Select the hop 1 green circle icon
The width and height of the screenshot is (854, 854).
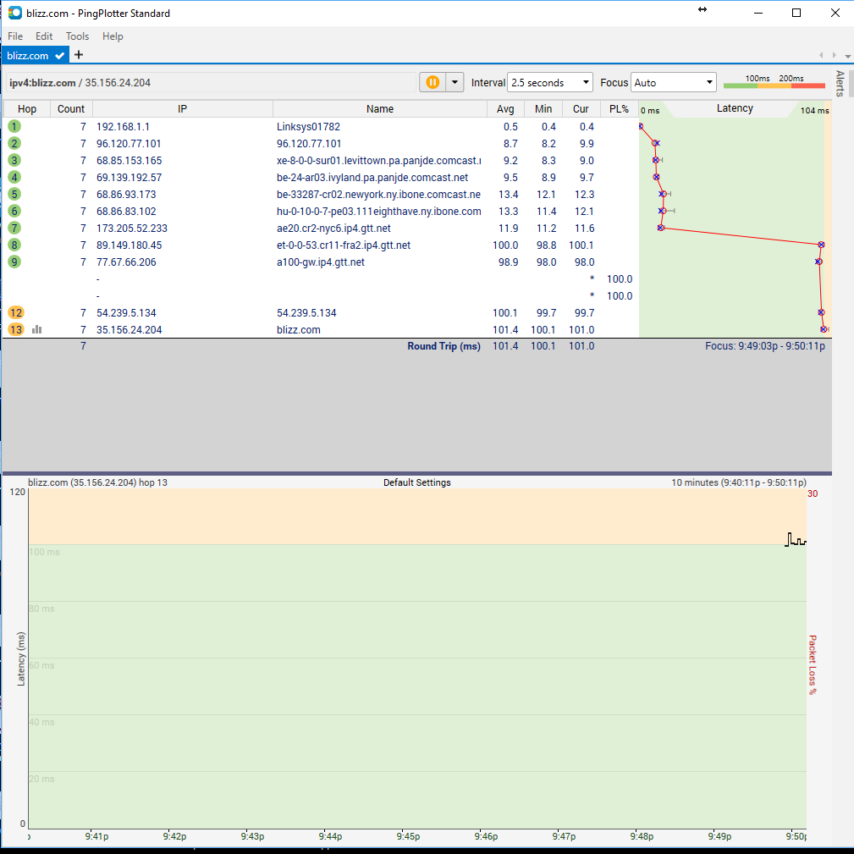(14, 126)
